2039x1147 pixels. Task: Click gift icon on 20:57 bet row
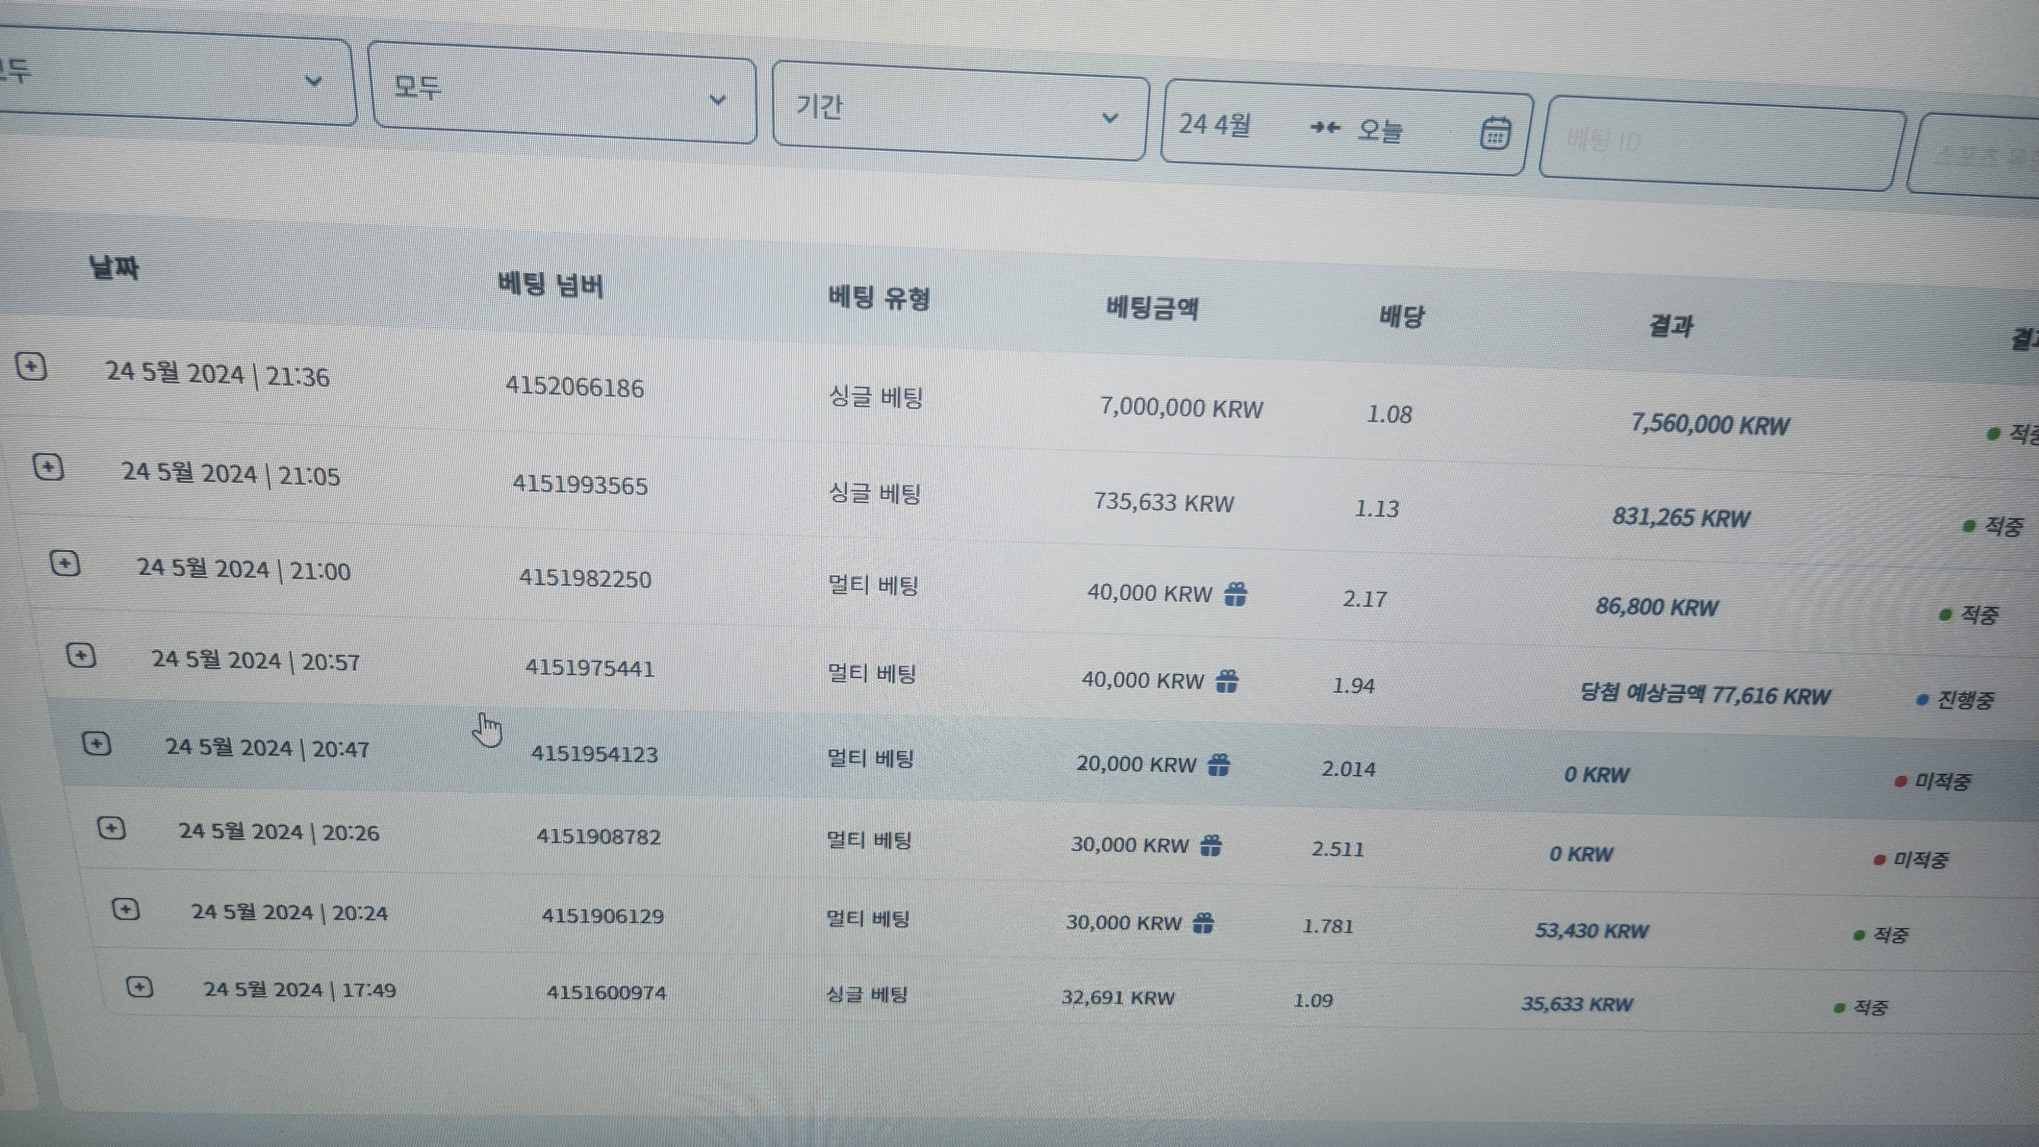pos(1227,680)
